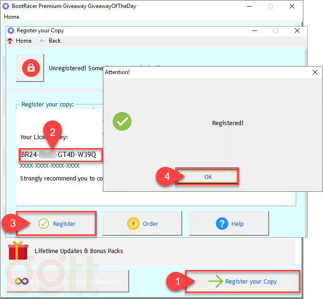Click the blue Back arrow icon
Image resolution: width=324 pixels, height=299 pixels.
[43, 41]
